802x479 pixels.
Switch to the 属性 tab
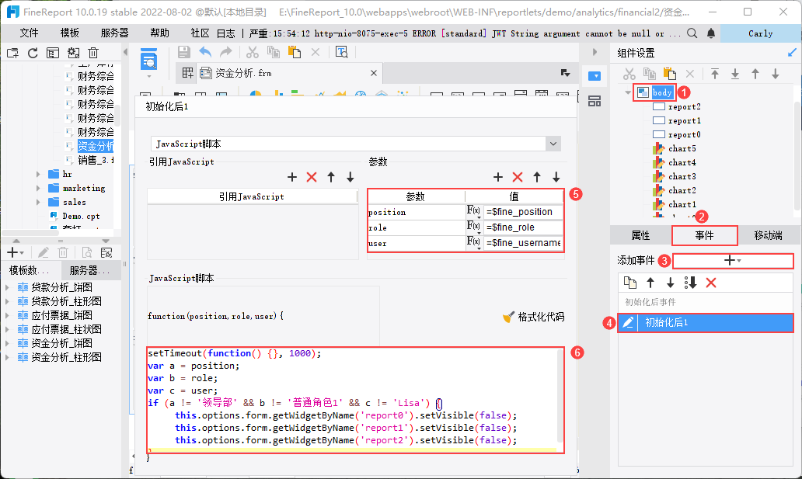pyautogui.click(x=640, y=235)
